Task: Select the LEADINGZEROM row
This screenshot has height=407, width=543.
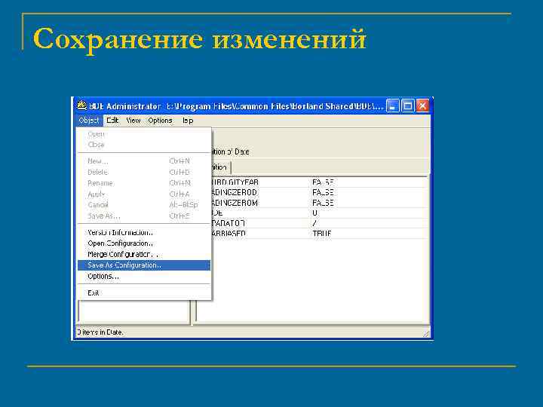Action: coord(318,203)
